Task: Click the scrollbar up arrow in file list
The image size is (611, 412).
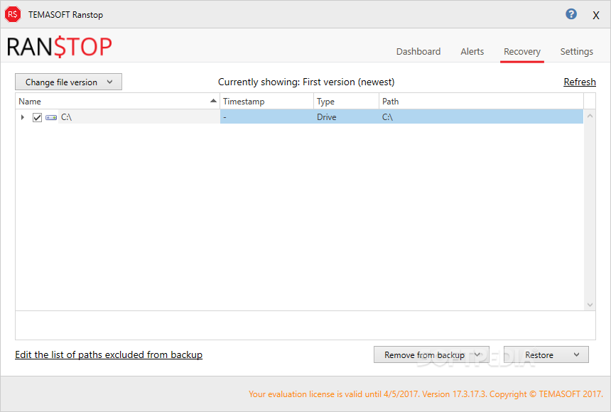Action: point(590,116)
